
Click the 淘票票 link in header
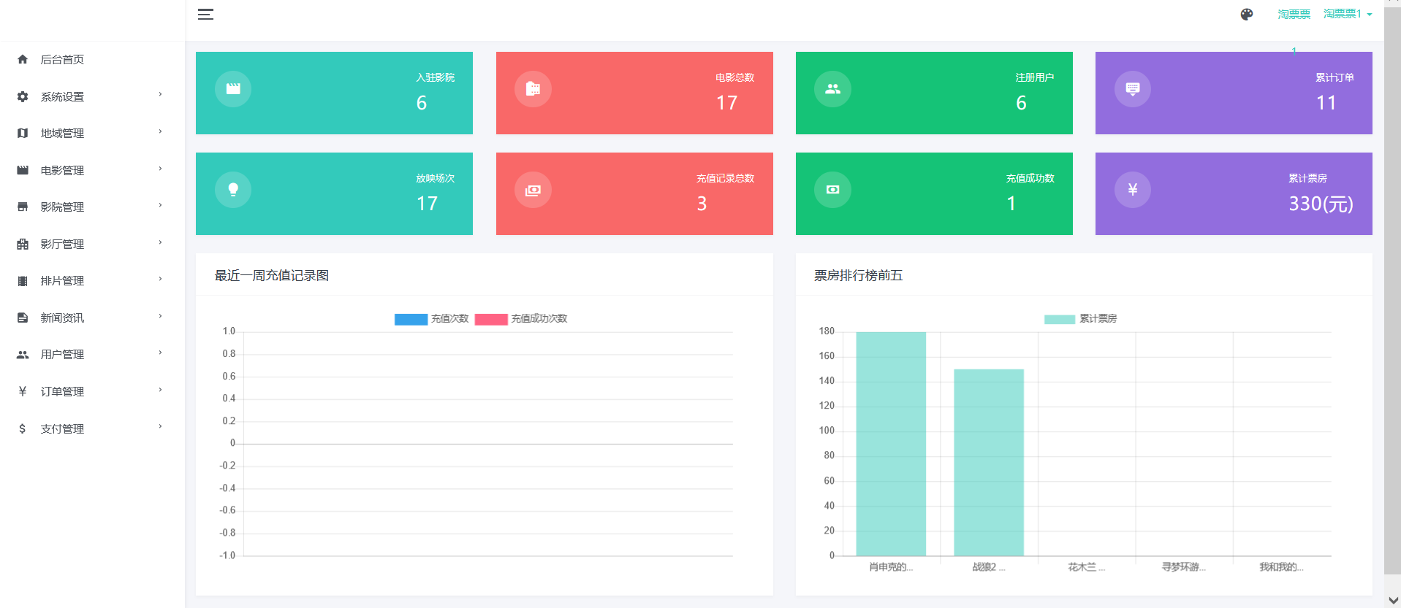click(x=1294, y=14)
